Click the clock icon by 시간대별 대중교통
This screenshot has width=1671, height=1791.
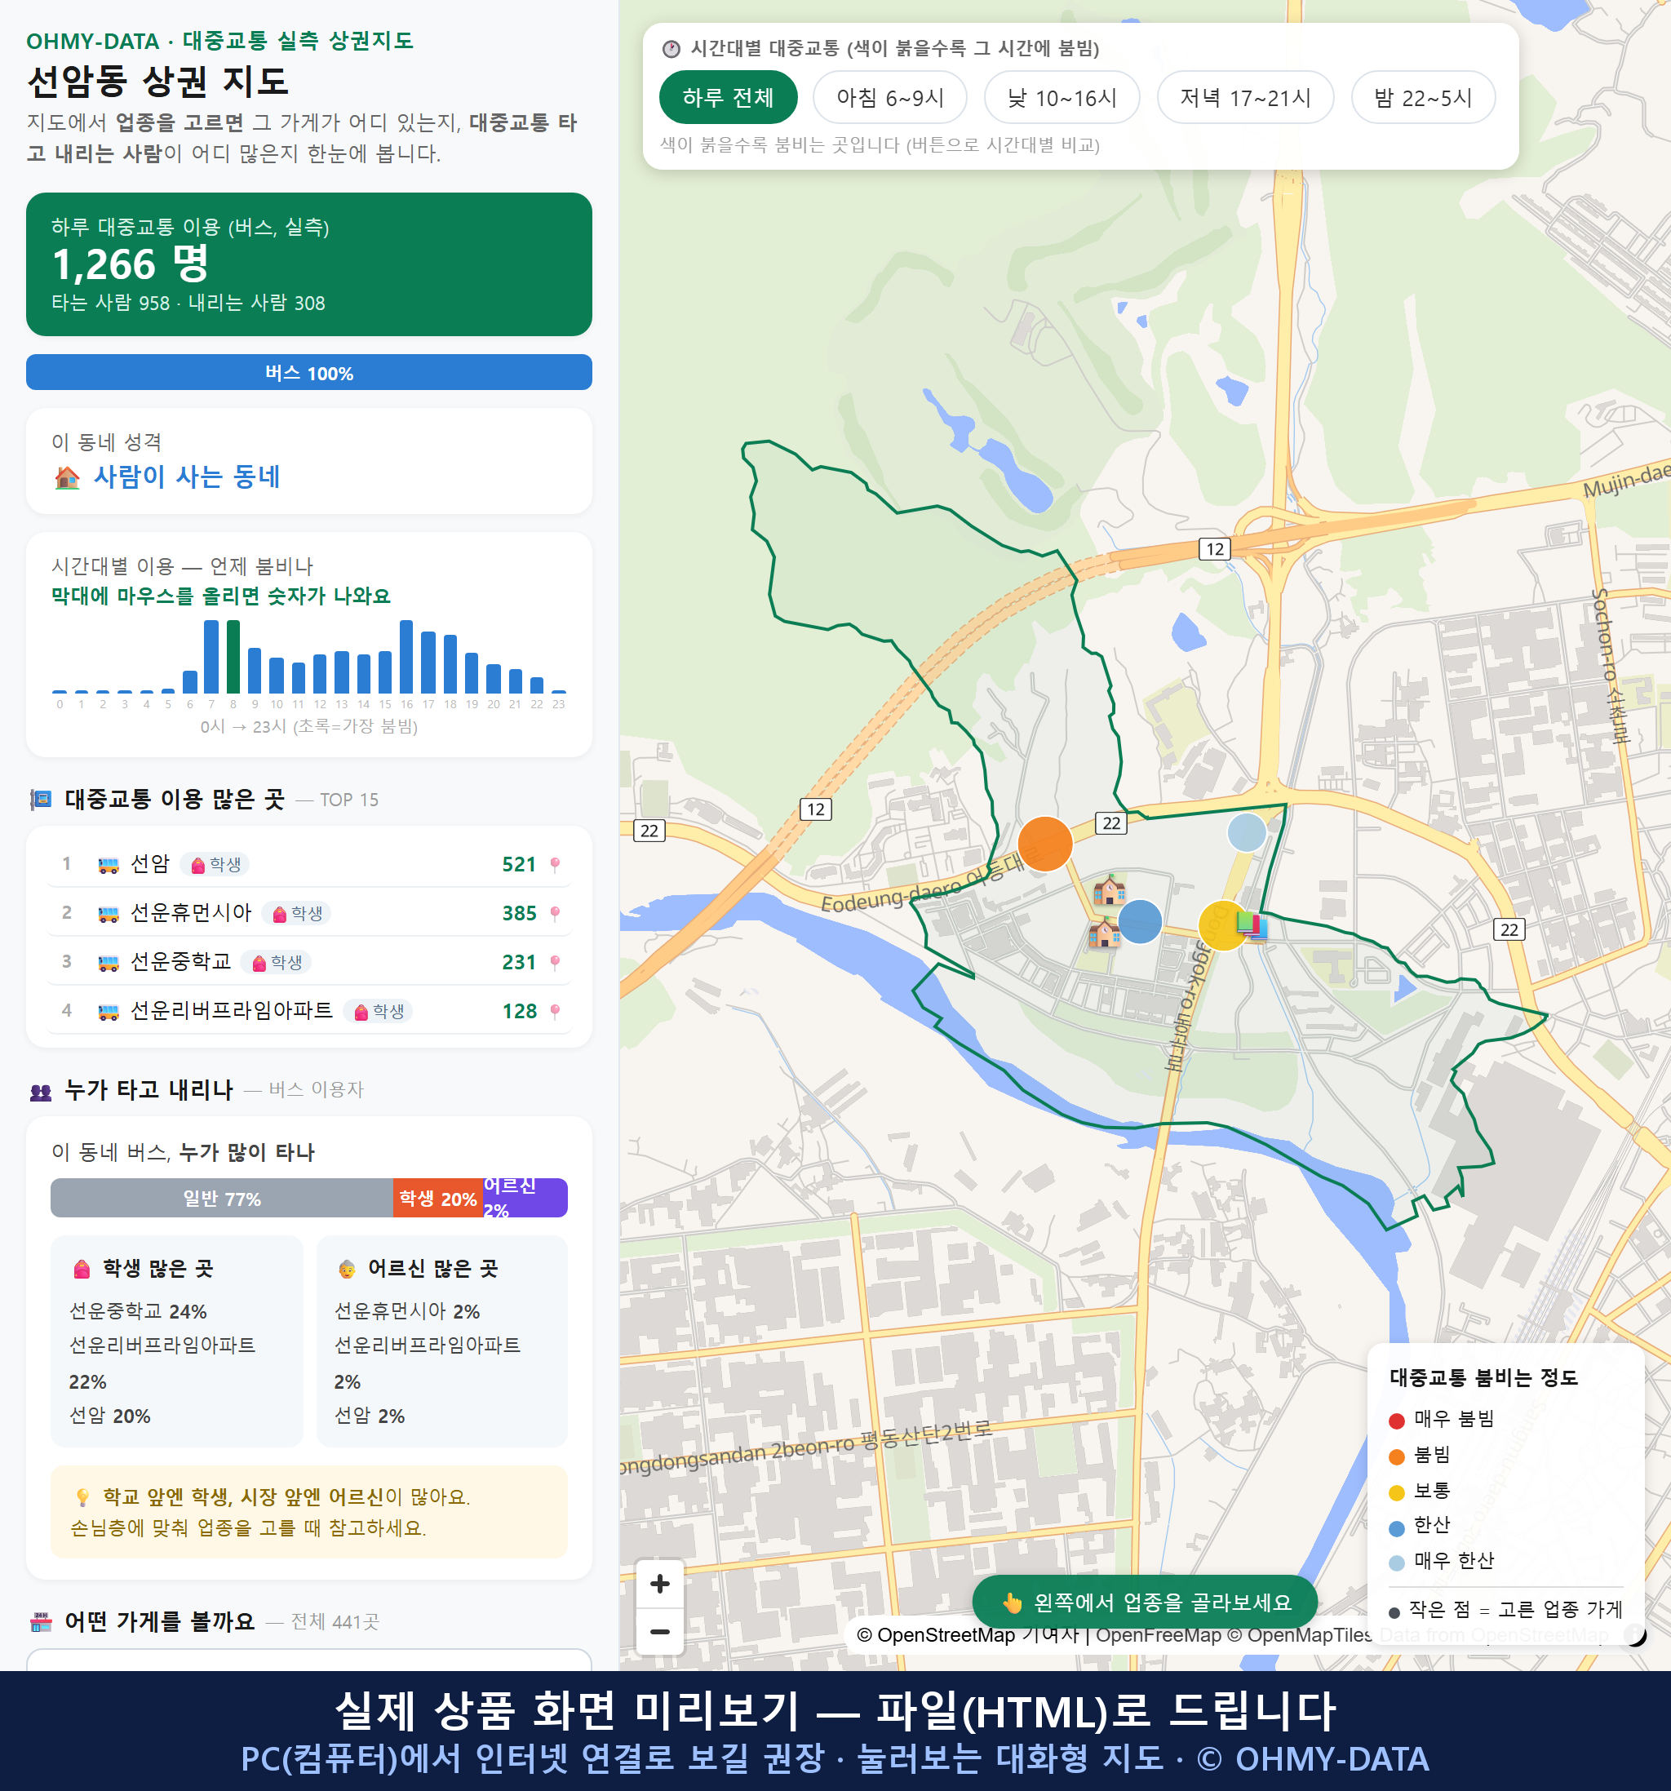672,49
